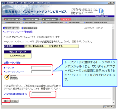118x110 pixels.
Task: Click the Symantec Validation & ID Protection checkmark logo
Action: [7, 77]
